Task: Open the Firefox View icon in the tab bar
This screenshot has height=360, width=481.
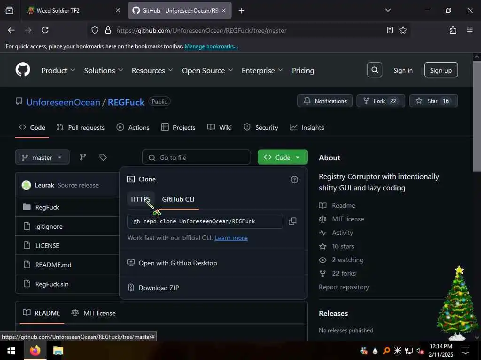Action: [x=9, y=10]
